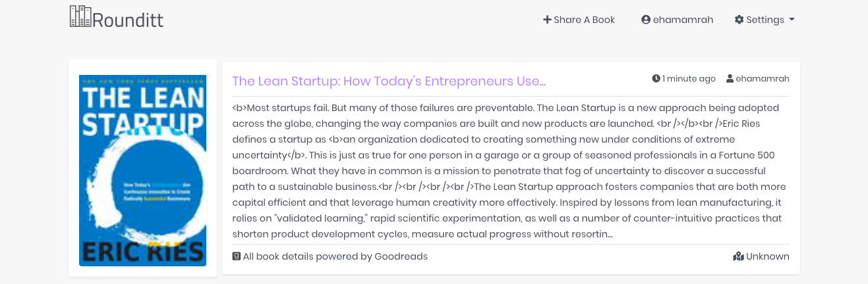
Task: Click the "1 minute ago" timestamp
Action: point(689,79)
